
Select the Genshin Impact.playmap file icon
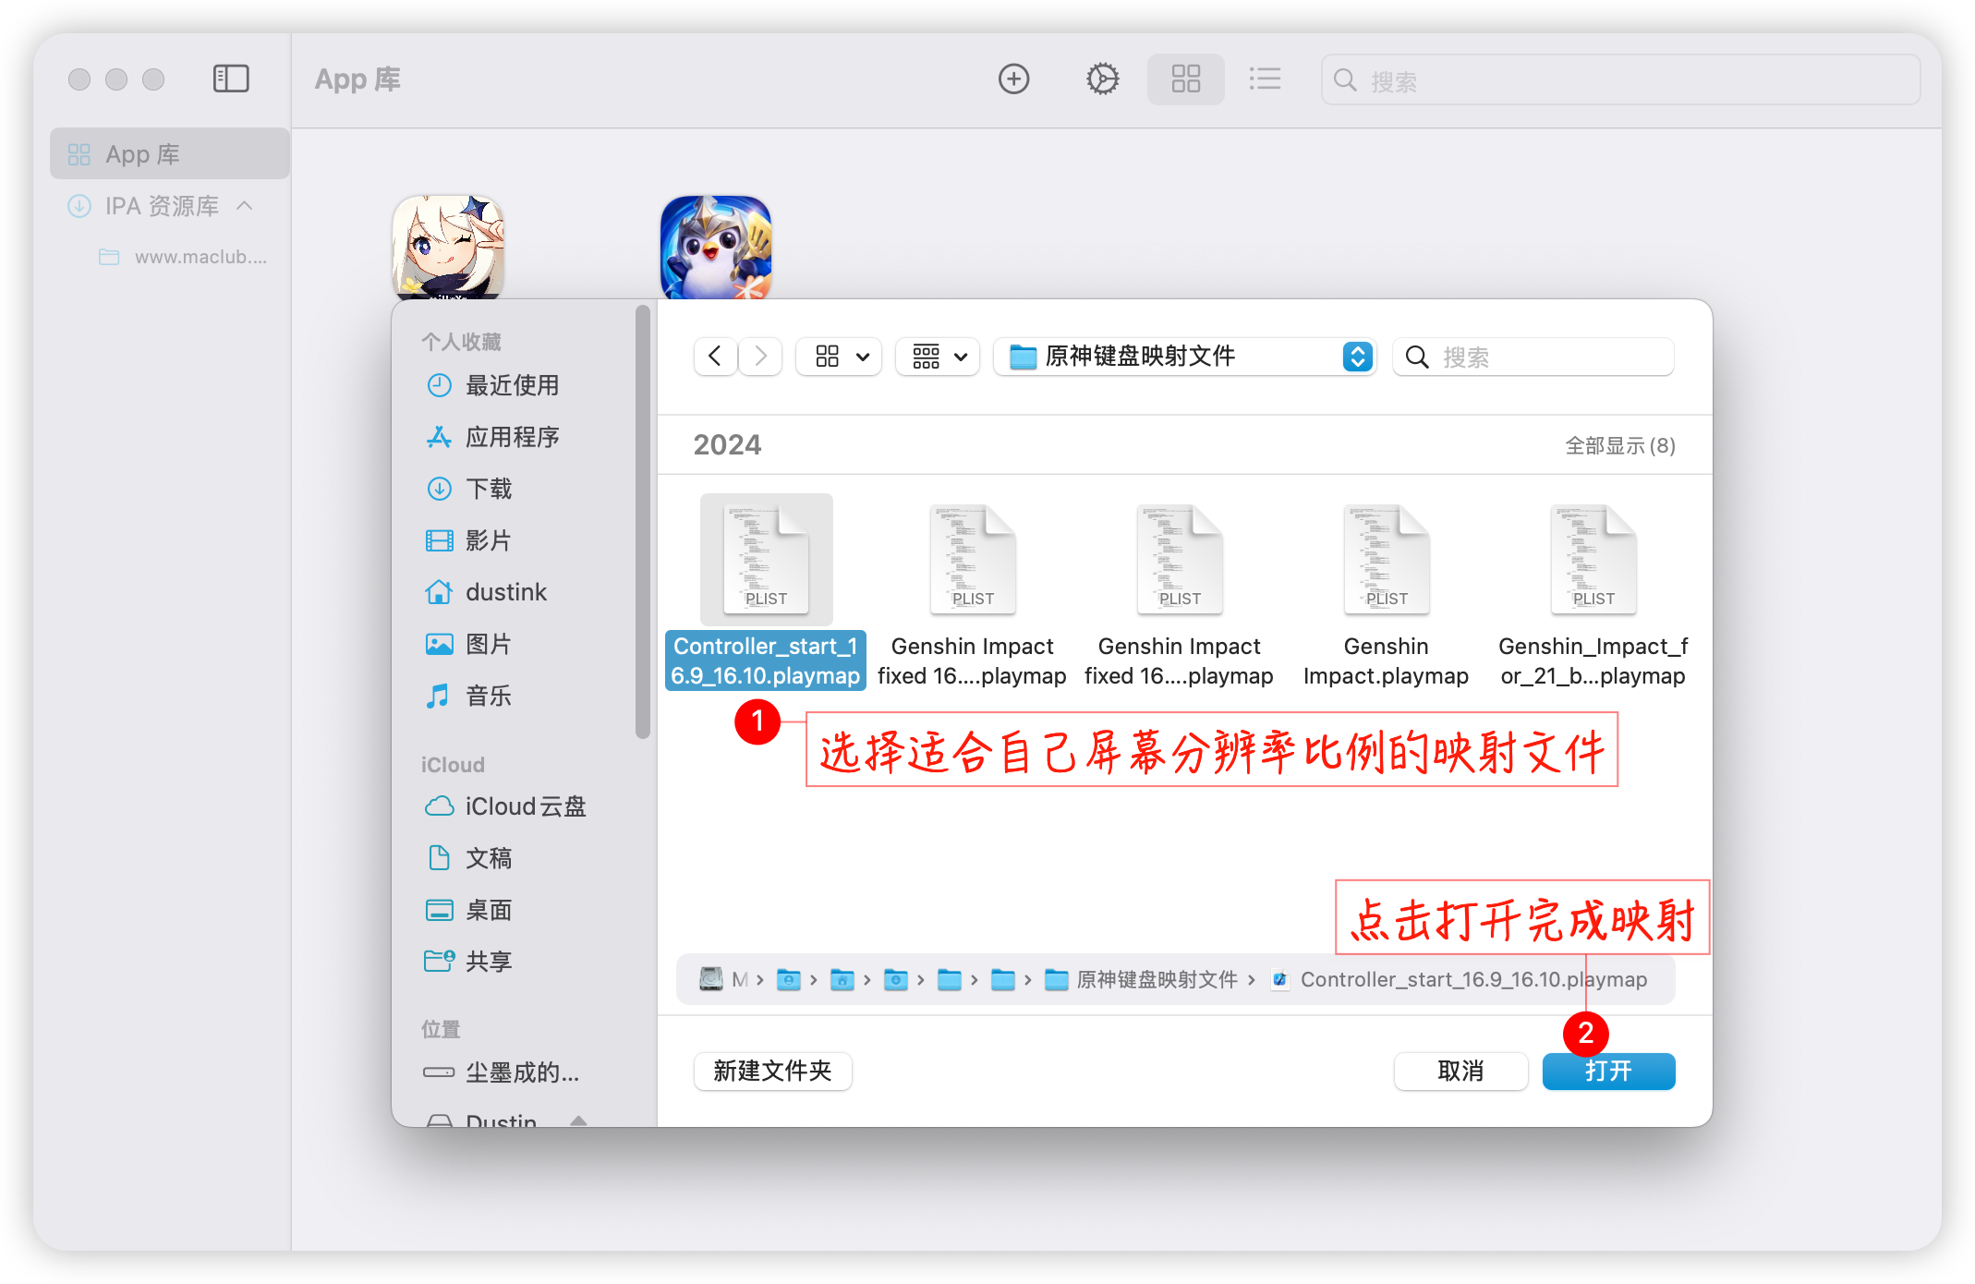(x=1386, y=560)
